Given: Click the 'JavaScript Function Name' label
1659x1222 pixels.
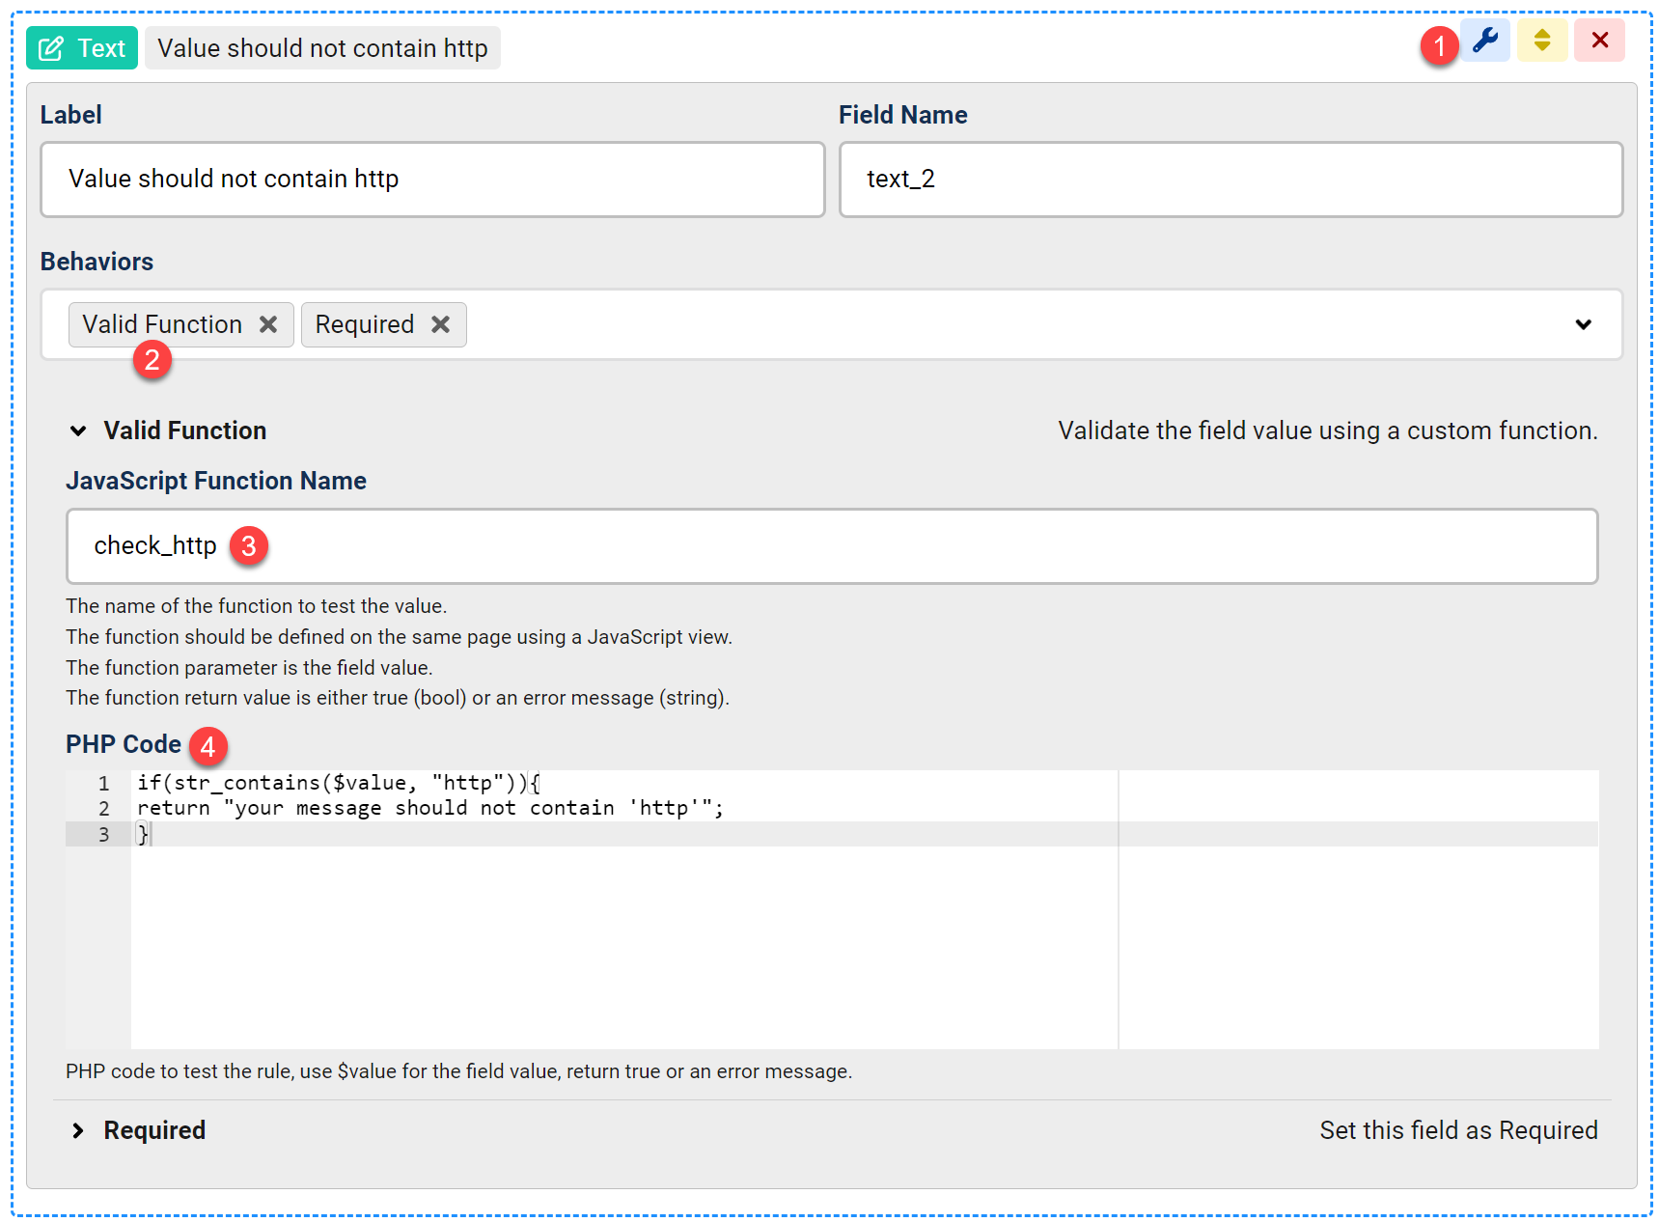Looking at the screenshot, I should click(x=216, y=481).
